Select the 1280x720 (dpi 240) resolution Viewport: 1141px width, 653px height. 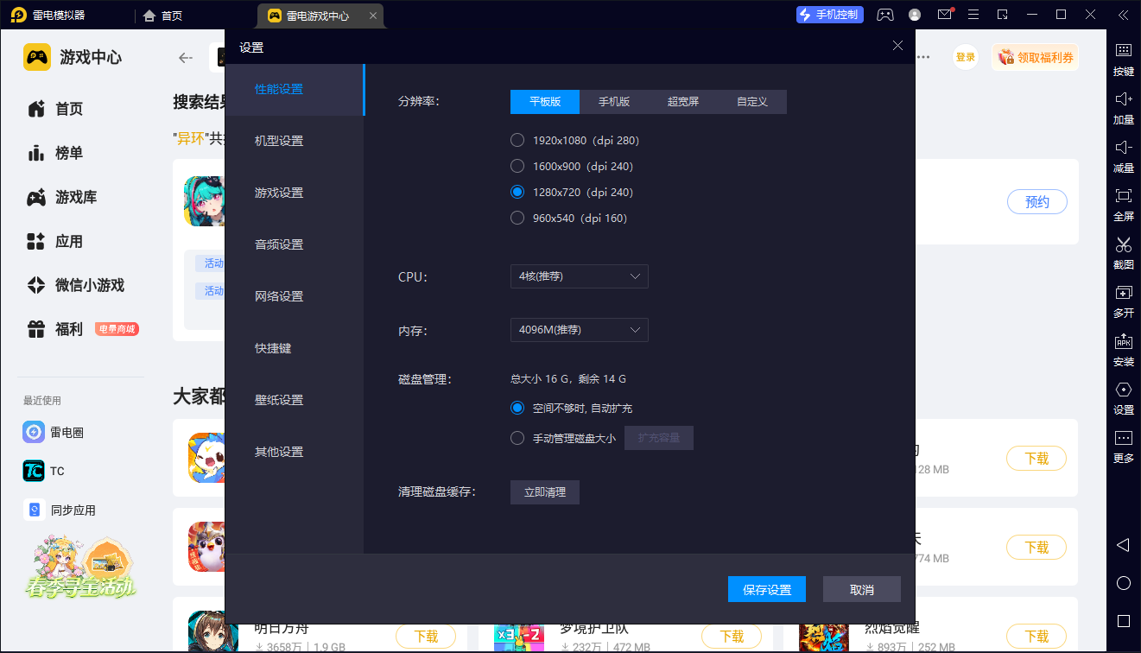point(572,192)
